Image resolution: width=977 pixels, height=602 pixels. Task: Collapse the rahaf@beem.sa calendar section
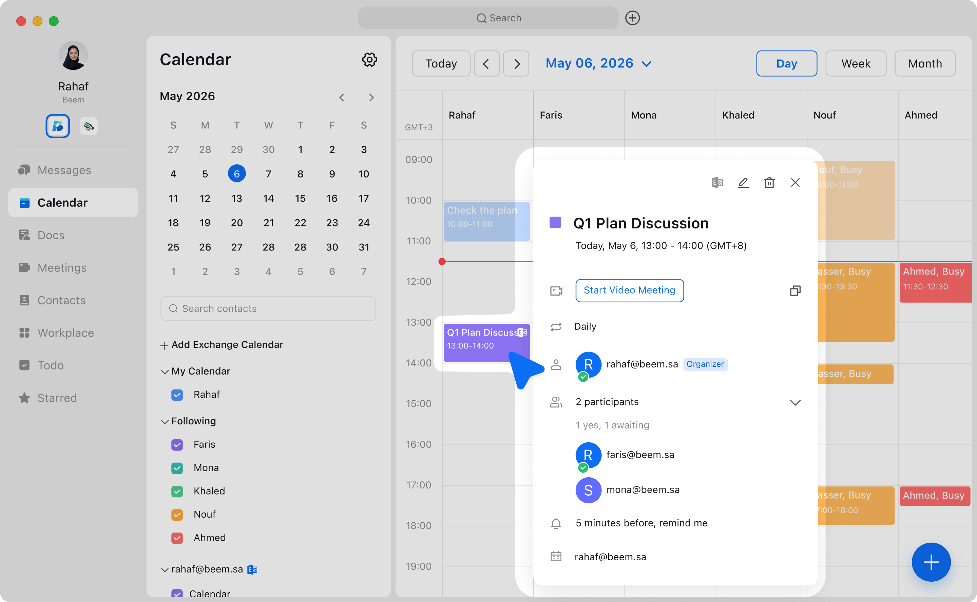164,570
